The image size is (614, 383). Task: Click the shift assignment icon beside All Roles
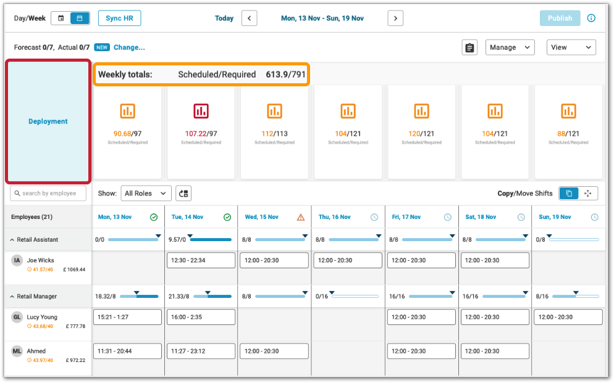[183, 194]
